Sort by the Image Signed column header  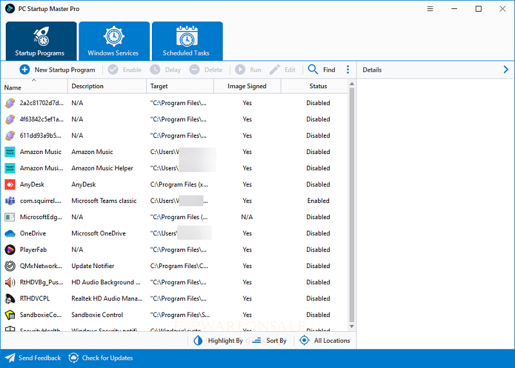point(247,86)
